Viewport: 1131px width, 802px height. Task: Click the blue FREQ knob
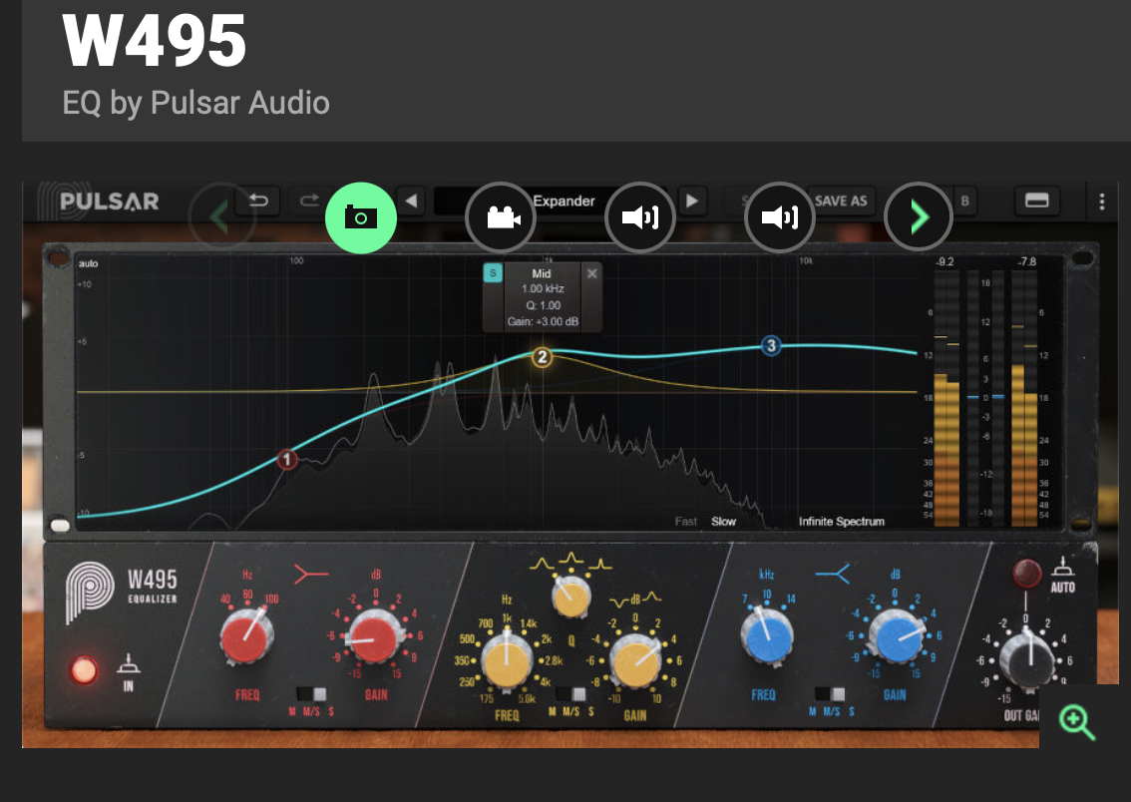(x=766, y=636)
